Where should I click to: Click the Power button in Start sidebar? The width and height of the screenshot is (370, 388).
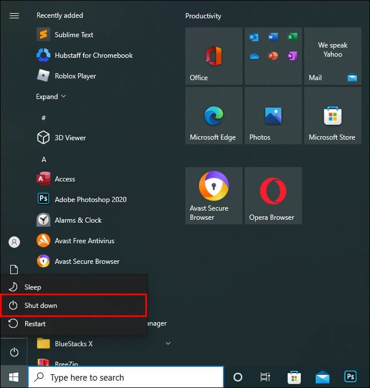pyautogui.click(x=14, y=353)
